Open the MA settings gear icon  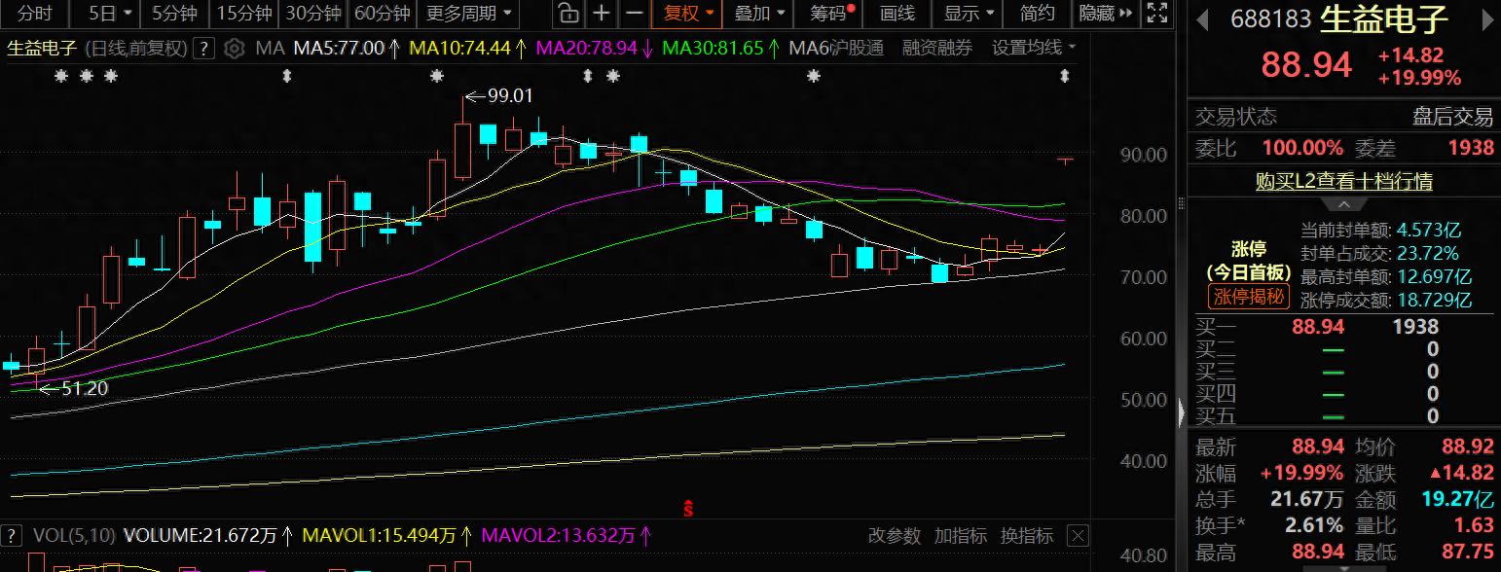click(x=234, y=47)
